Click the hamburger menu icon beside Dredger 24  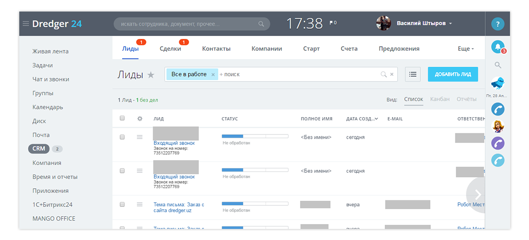click(25, 24)
